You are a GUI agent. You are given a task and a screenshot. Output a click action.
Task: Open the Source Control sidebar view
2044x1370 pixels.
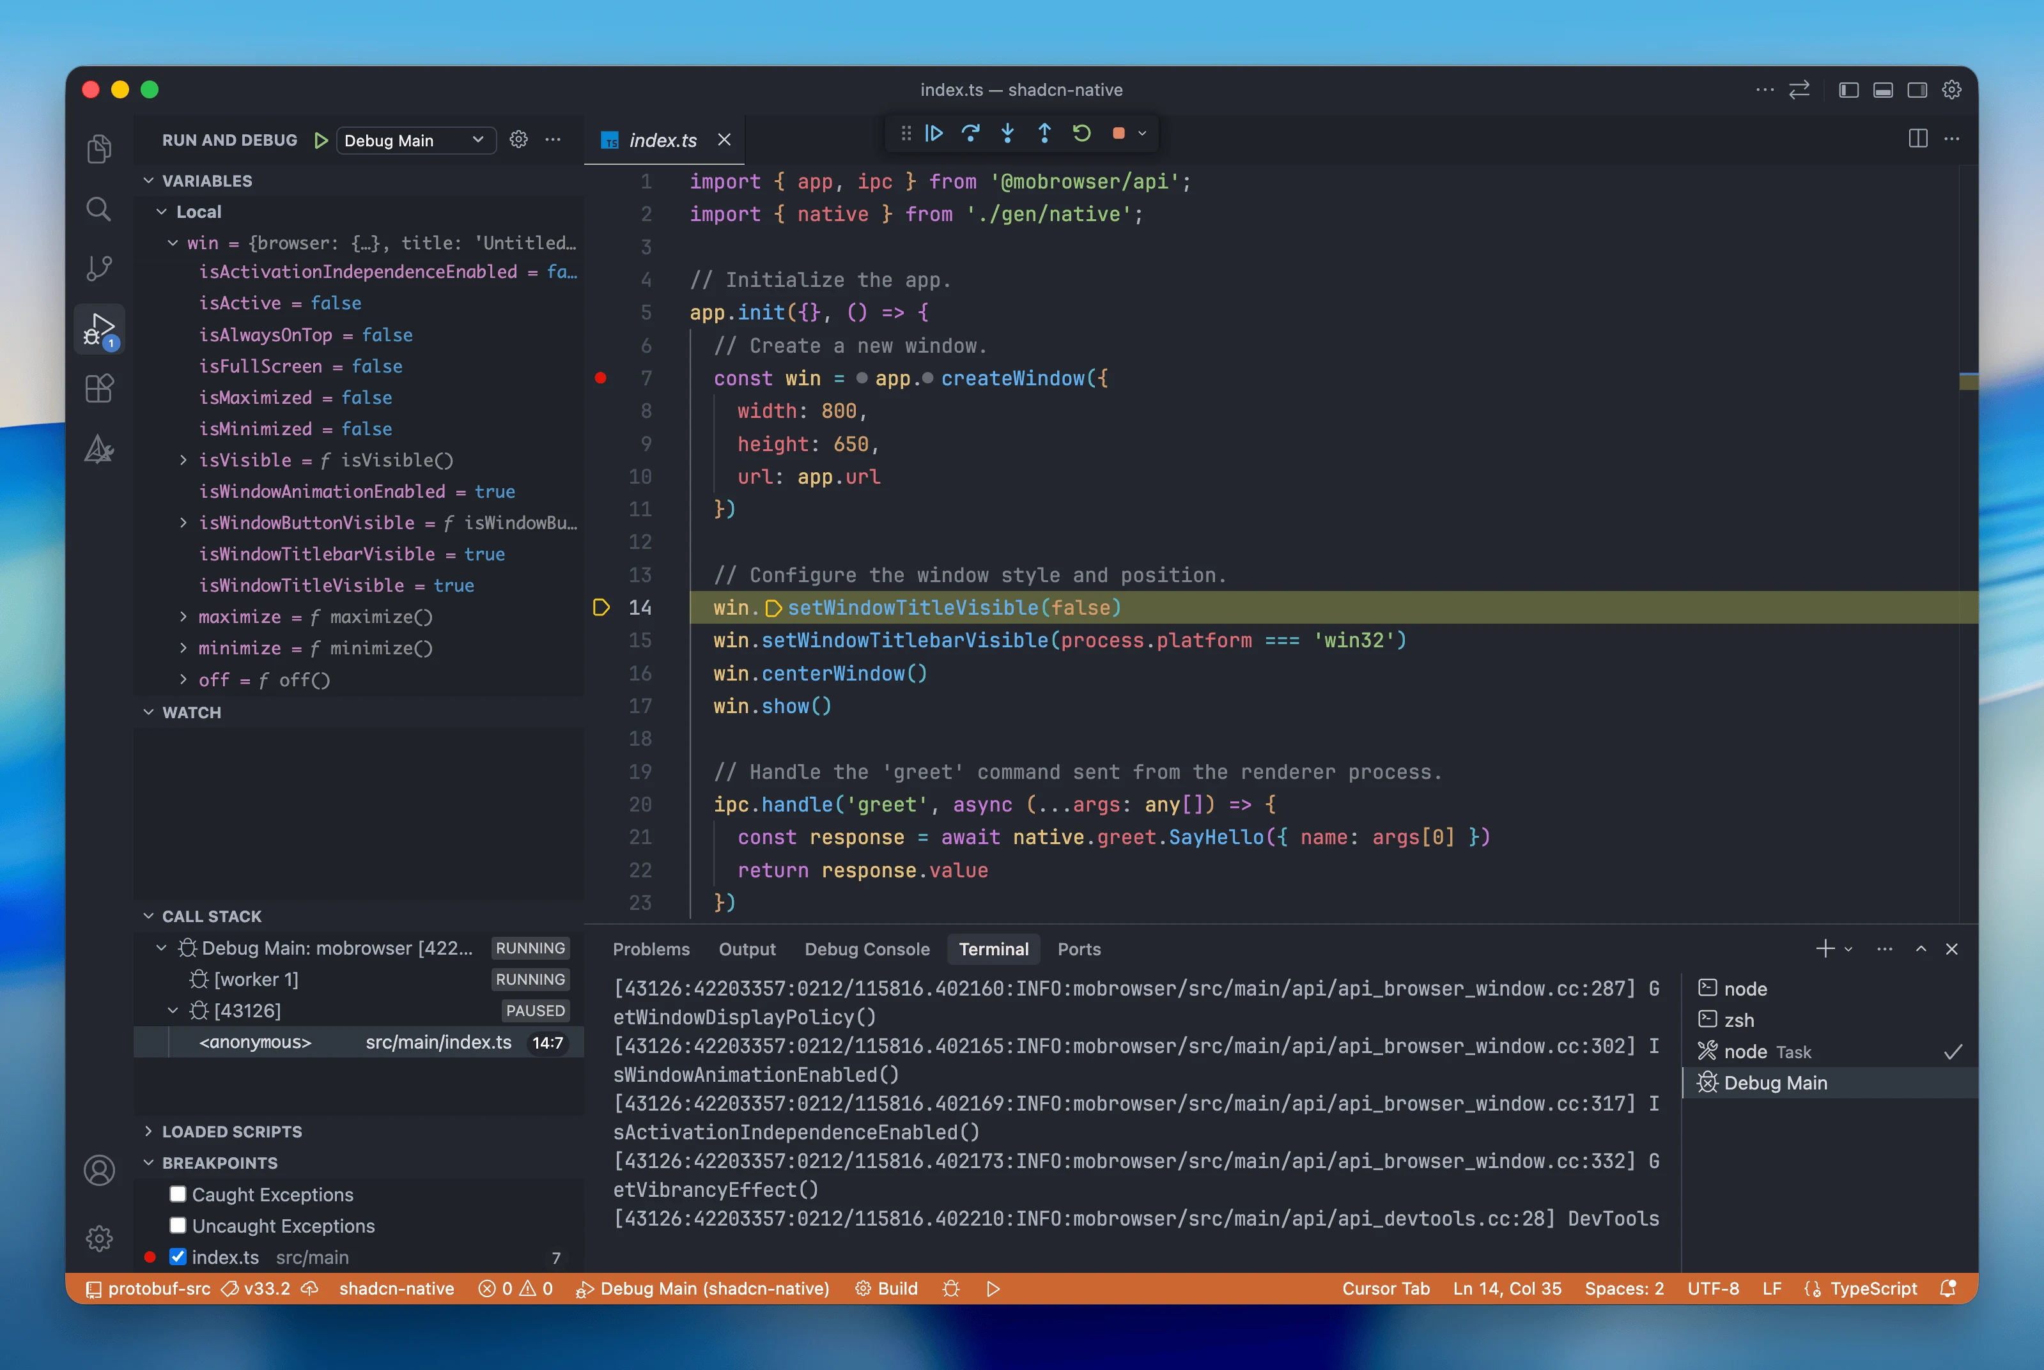tap(98, 267)
